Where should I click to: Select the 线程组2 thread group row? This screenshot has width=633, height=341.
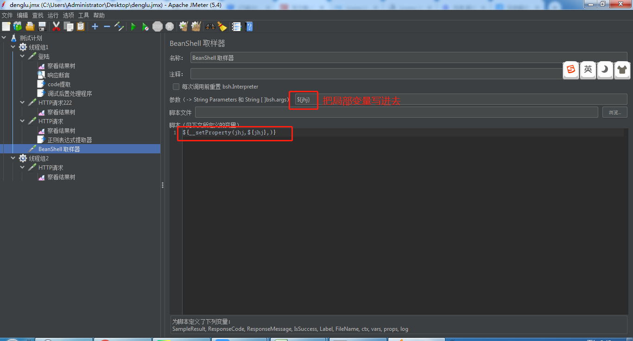click(38, 158)
